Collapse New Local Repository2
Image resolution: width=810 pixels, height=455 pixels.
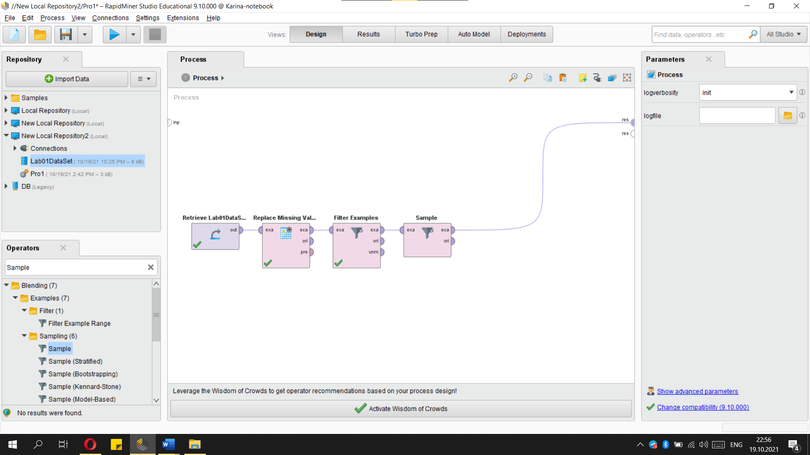click(6, 136)
